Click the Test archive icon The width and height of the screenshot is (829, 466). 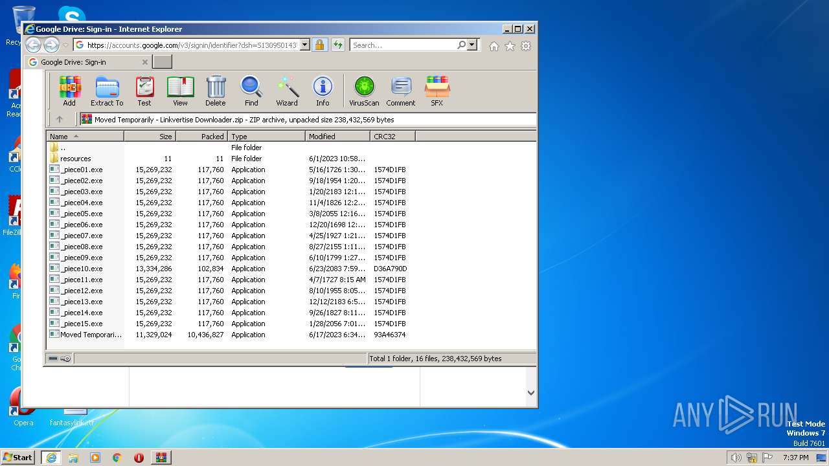pyautogui.click(x=144, y=91)
